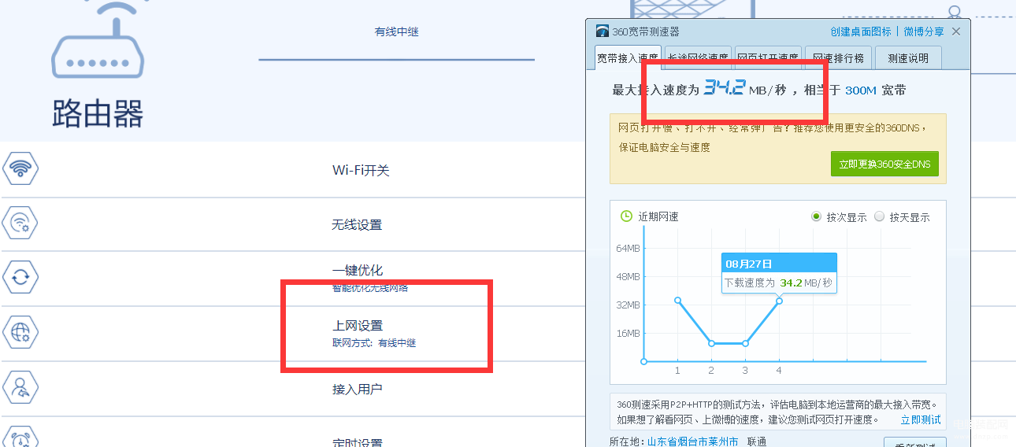Click the chart data point for test 3

click(x=745, y=343)
